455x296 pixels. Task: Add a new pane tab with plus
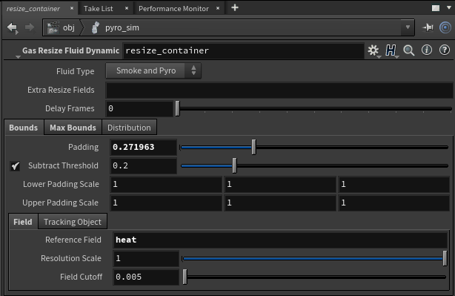[235, 8]
